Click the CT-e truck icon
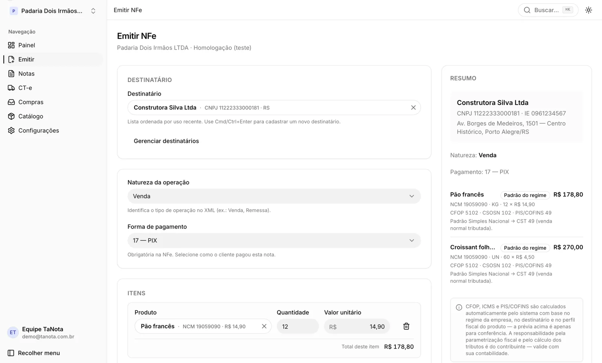This screenshot has width=602, height=363. [x=11, y=88]
